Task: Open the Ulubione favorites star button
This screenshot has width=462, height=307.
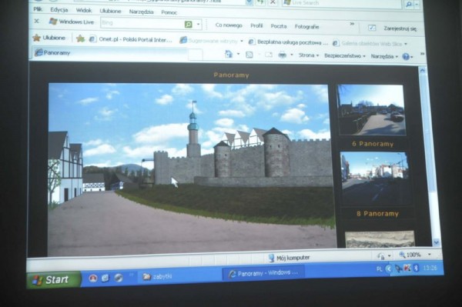Action: point(49,38)
